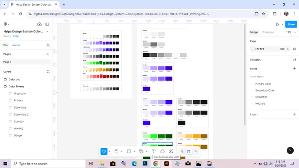This screenshot has width=299, height=168.
Task: Switch to Draw mode icon
Action: (182, 151)
